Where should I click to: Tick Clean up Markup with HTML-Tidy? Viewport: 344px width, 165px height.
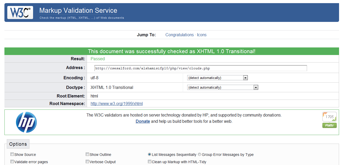(x=149, y=162)
